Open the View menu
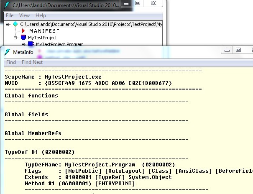The height and width of the screenshot is (194, 253). coord(24,15)
